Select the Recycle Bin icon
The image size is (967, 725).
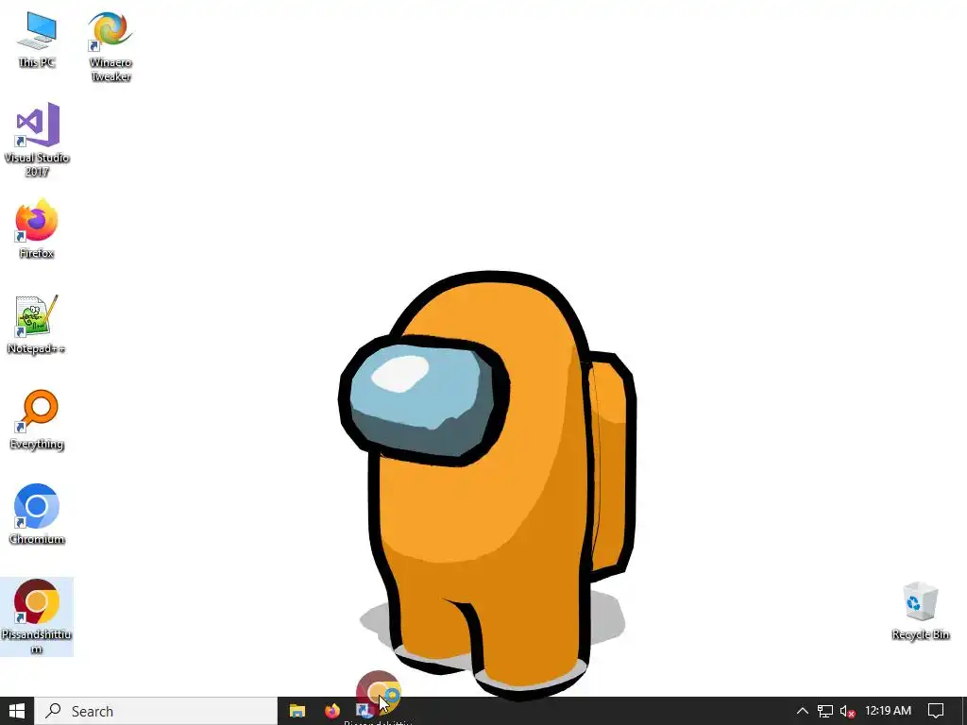click(x=920, y=611)
